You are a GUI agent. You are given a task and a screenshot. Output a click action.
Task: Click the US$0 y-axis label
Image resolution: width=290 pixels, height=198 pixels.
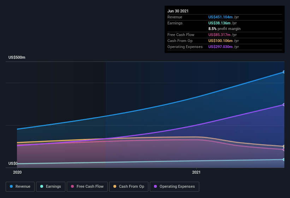point(13,163)
